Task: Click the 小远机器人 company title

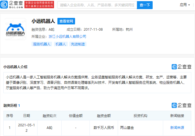Action: click(43, 21)
